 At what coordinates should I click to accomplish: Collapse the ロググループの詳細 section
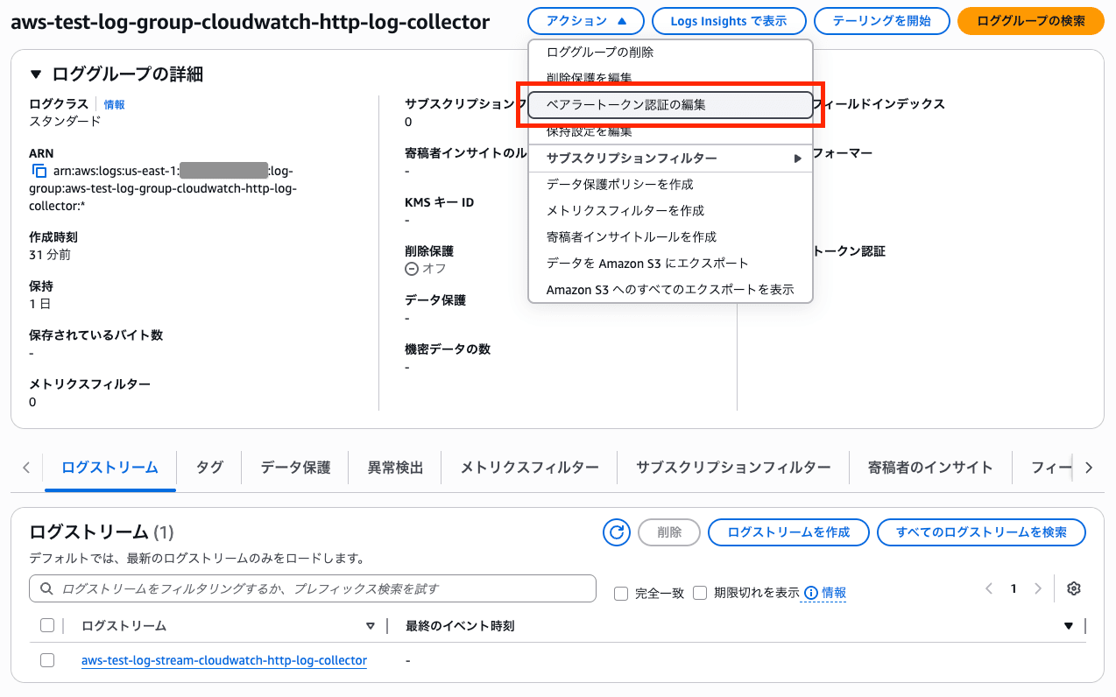point(34,74)
